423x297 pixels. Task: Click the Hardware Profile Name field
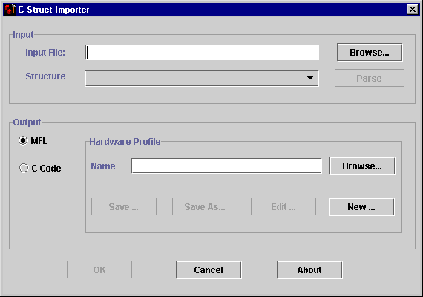click(226, 166)
